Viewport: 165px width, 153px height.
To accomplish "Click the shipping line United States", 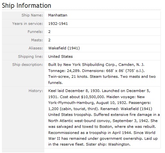I will click(60, 56).
